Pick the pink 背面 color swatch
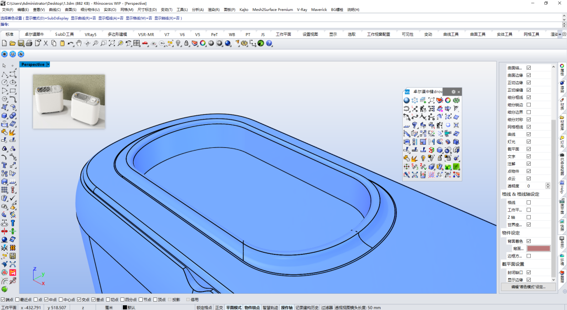567x310 pixels. (x=539, y=249)
